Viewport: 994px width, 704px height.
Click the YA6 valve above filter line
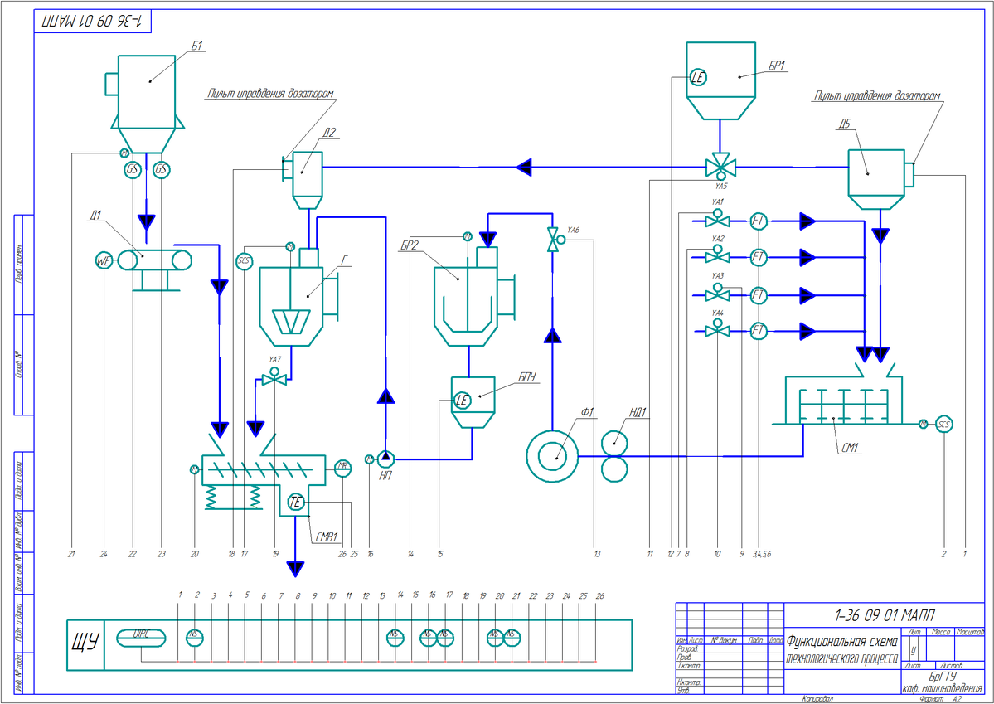click(552, 240)
